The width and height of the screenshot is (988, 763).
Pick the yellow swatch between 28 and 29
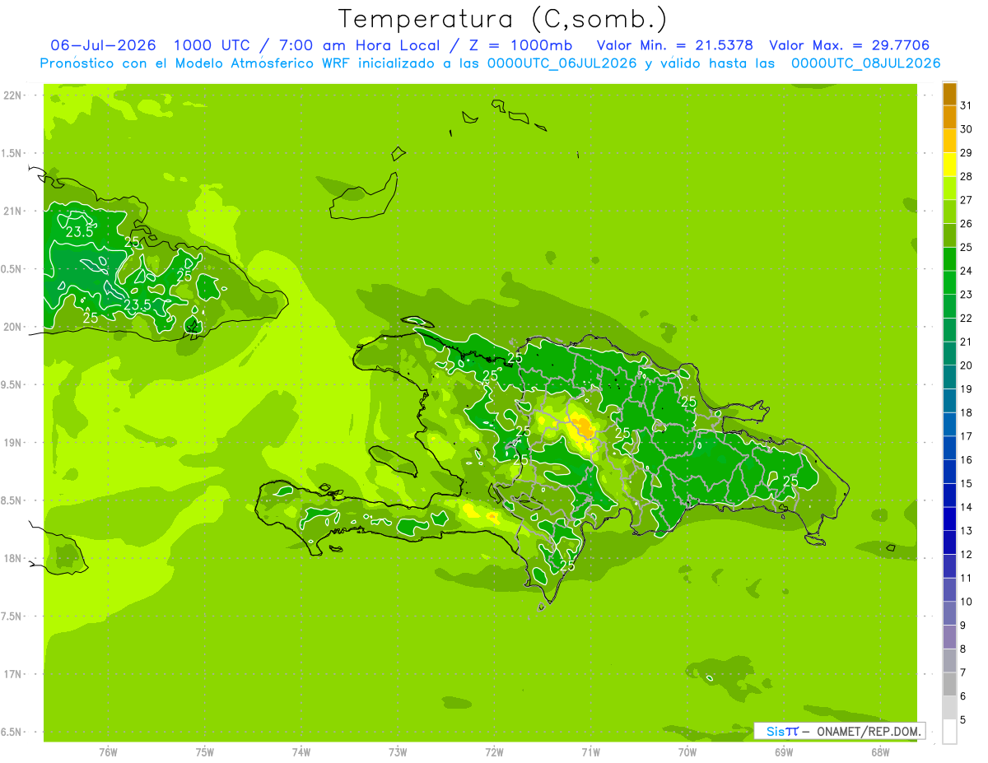tap(949, 165)
